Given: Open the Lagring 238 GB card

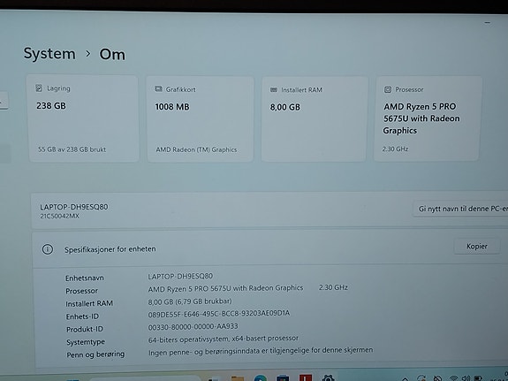Looking at the screenshot, I should (84, 118).
